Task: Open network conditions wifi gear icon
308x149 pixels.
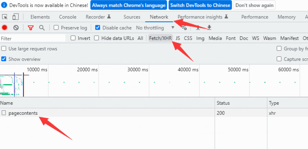Action: point(184,28)
